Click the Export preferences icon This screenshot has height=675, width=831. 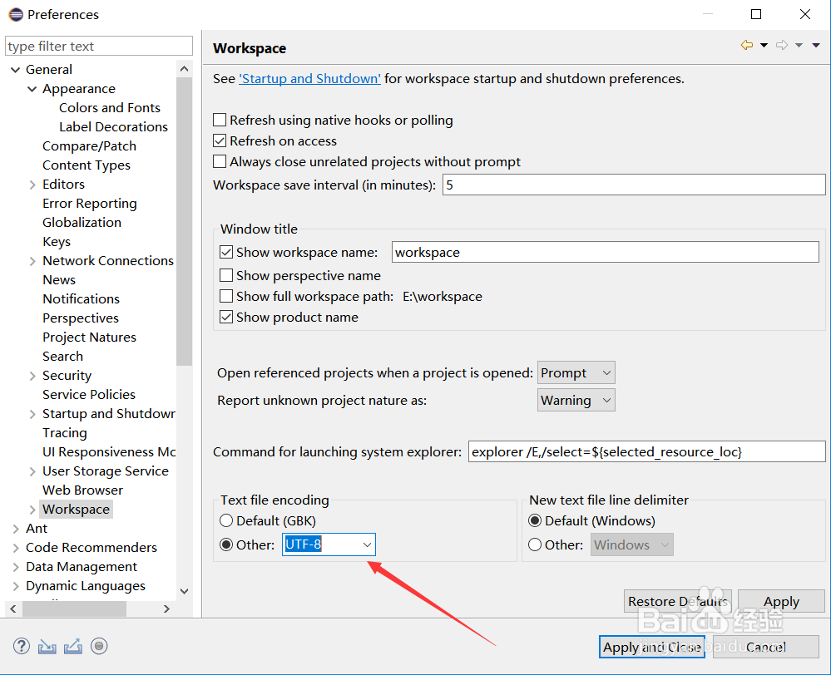point(73,647)
